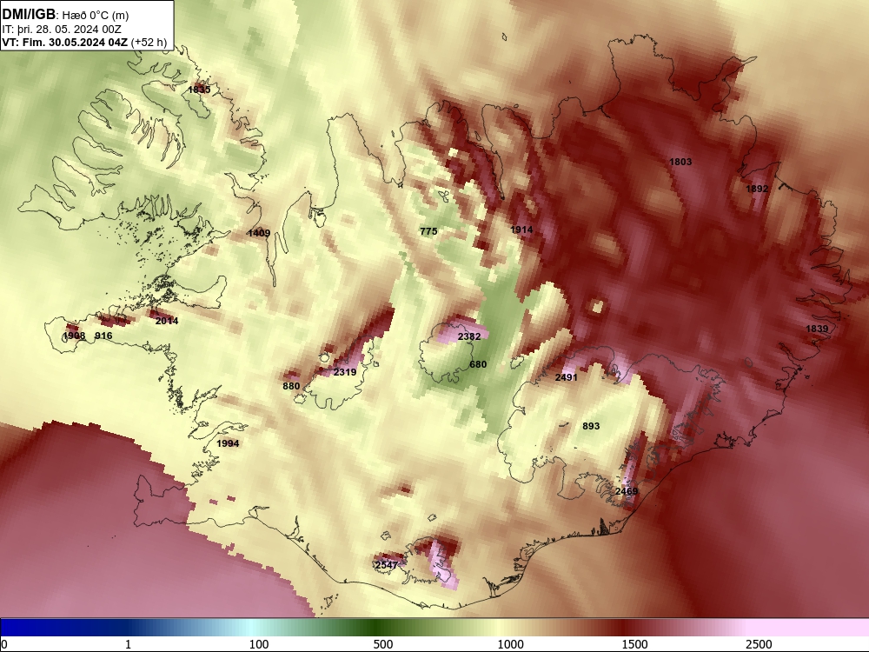This screenshot has width=869, height=652.
Task: Click the dark green section of the color bar
Action: (377, 627)
